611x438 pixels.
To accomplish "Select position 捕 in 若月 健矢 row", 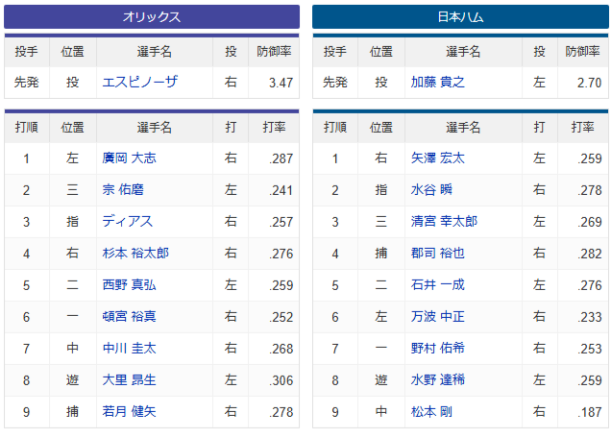I will [x=72, y=411].
